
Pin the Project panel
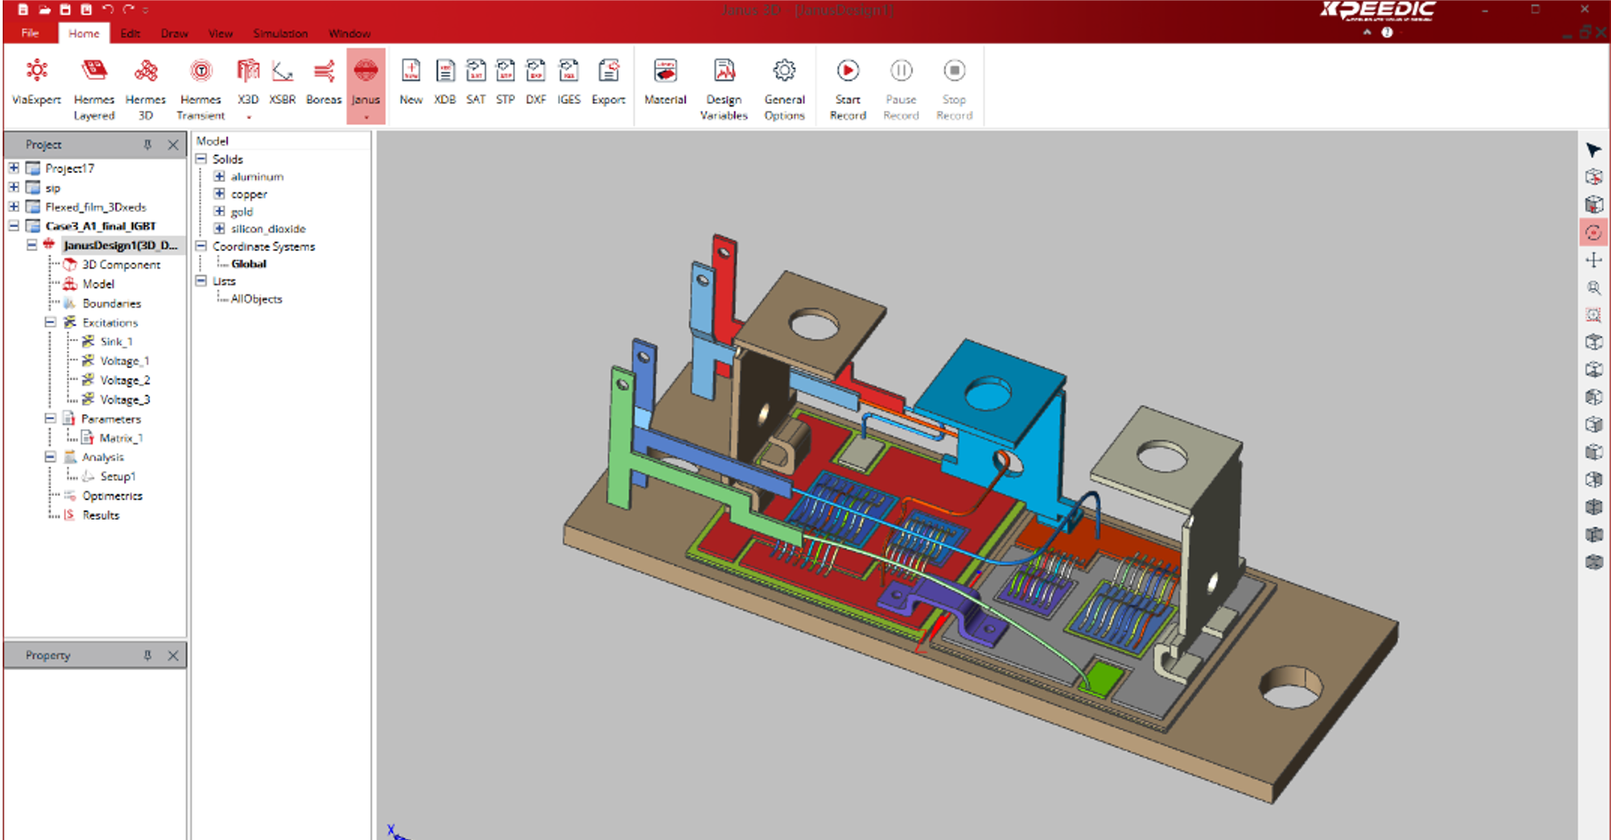pyautogui.click(x=147, y=145)
